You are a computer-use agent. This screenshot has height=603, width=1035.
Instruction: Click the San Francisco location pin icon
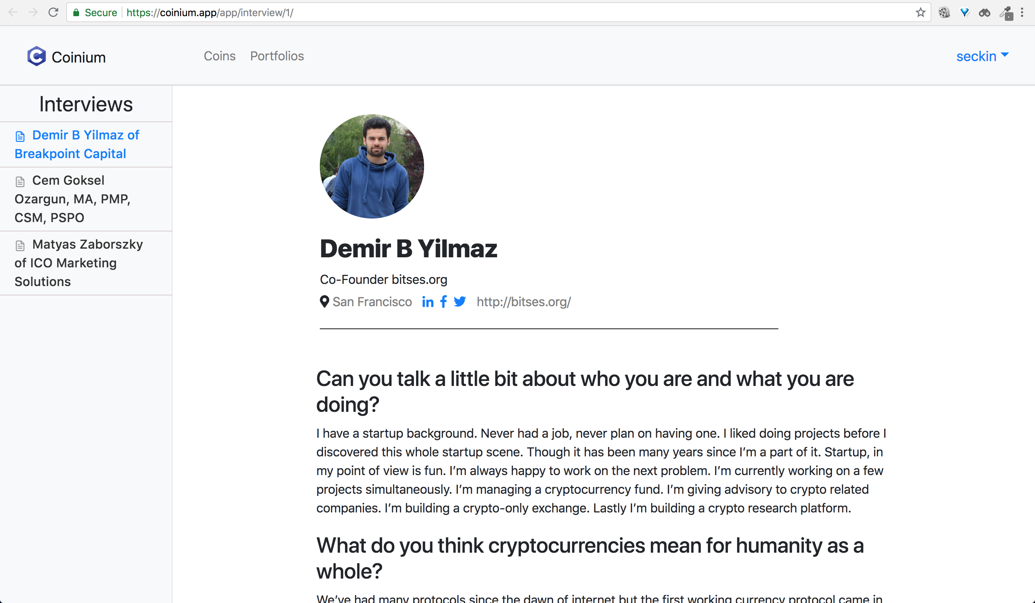coord(324,302)
